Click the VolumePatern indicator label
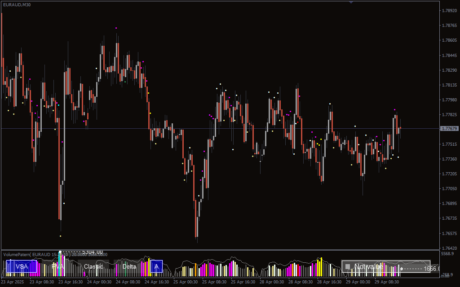Image resolution: width=460 pixels, height=287 pixels. [x=27, y=255]
